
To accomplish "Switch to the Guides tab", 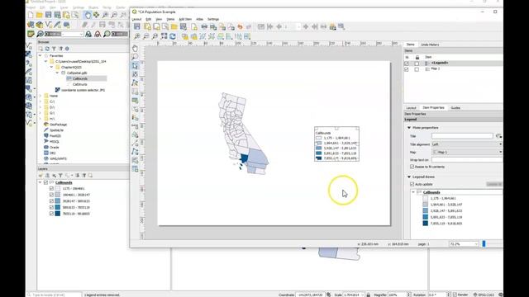I will click(x=455, y=108).
